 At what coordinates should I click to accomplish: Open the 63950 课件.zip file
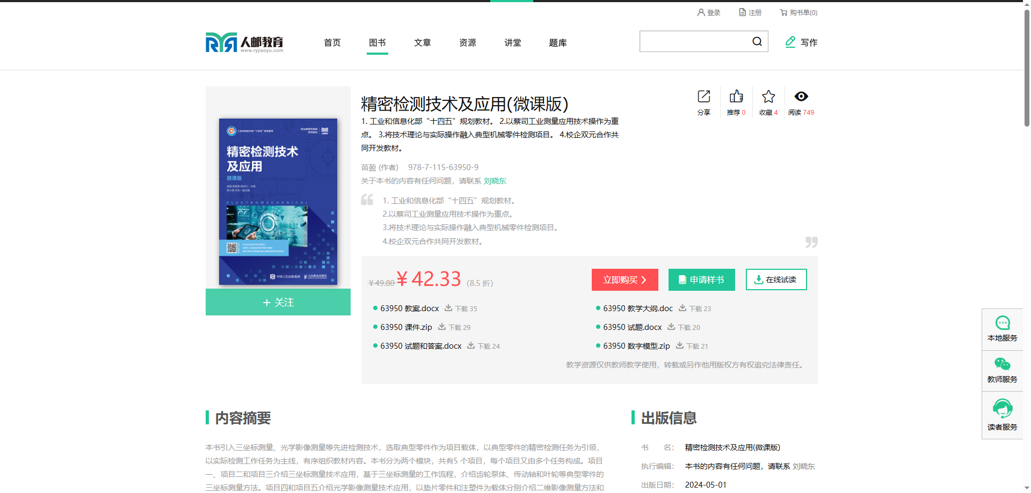(406, 327)
